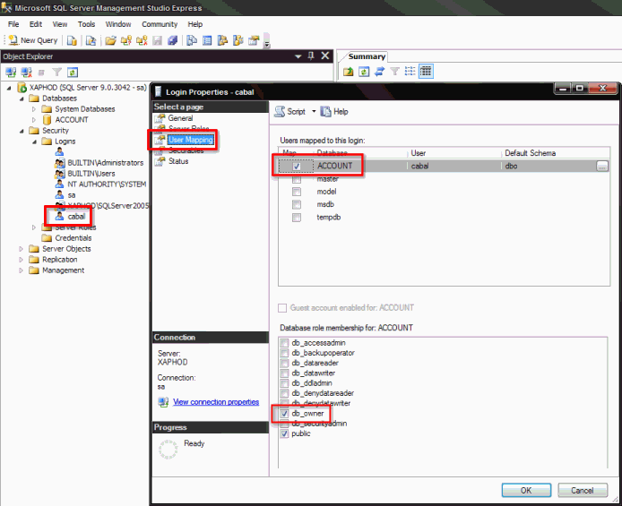Click the New Query toolbar button
Image resolution: width=622 pixels, height=506 pixels.
pyautogui.click(x=33, y=40)
